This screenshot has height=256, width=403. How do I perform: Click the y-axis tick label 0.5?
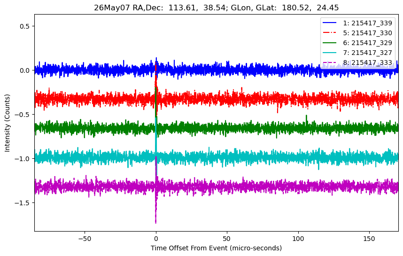coord(25,26)
